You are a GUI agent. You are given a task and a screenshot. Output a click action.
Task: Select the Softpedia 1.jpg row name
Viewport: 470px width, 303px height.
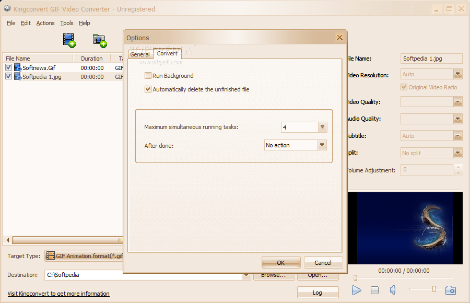pyautogui.click(x=42, y=77)
